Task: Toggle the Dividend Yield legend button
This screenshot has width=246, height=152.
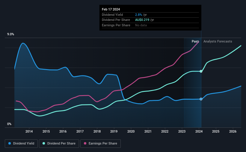Action: coord(21,144)
